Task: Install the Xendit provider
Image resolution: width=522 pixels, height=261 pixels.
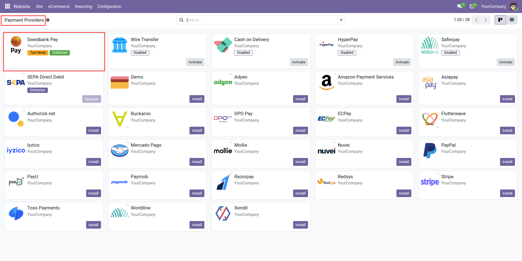Action: click(300, 225)
